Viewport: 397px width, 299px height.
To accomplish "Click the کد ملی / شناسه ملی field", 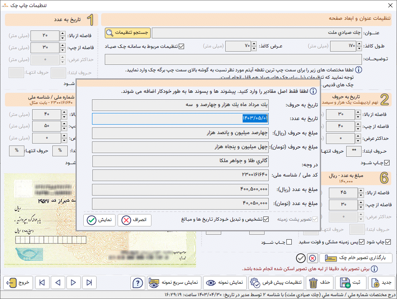I will pyautogui.click(x=180, y=175).
